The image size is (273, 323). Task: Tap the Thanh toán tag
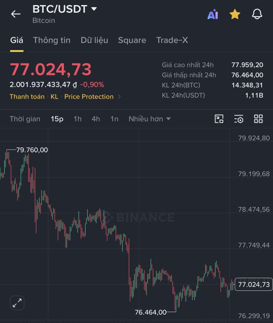(x=27, y=96)
